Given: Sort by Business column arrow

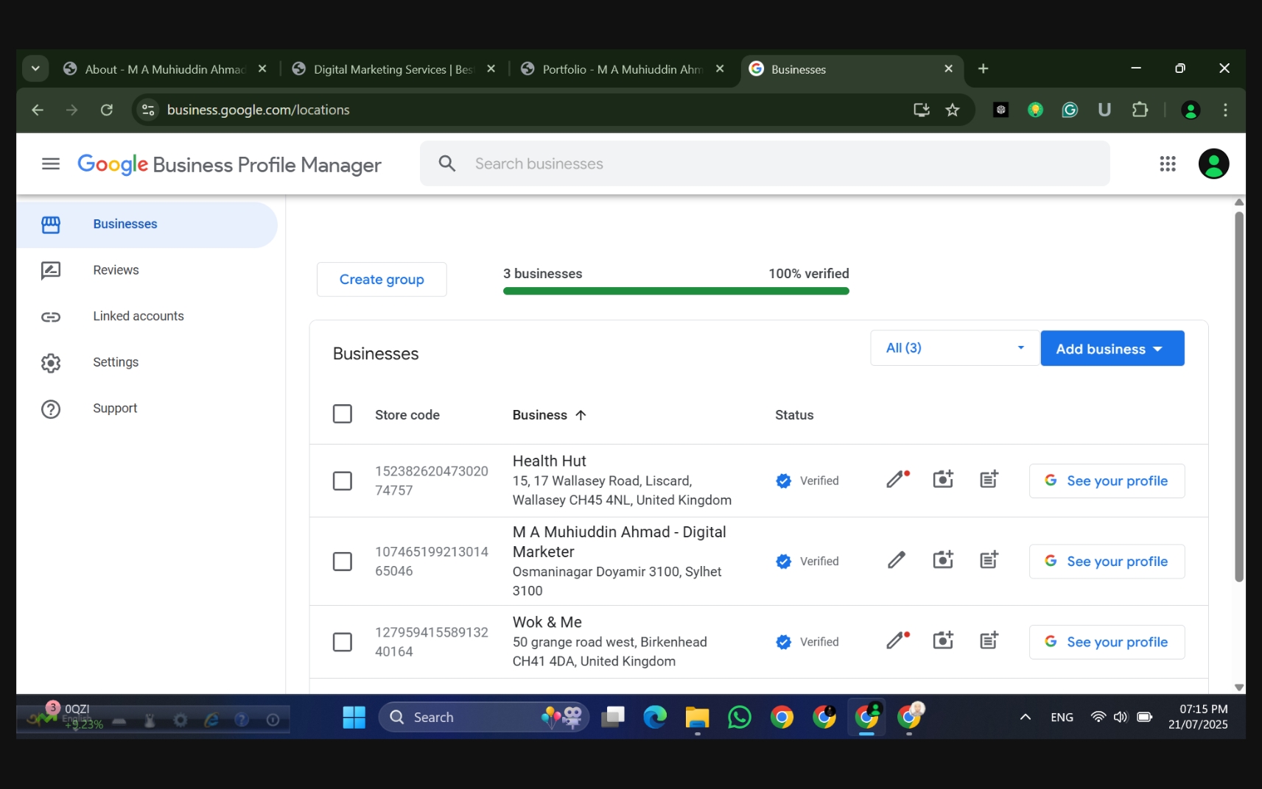Looking at the screenshot, I should 581,415.
